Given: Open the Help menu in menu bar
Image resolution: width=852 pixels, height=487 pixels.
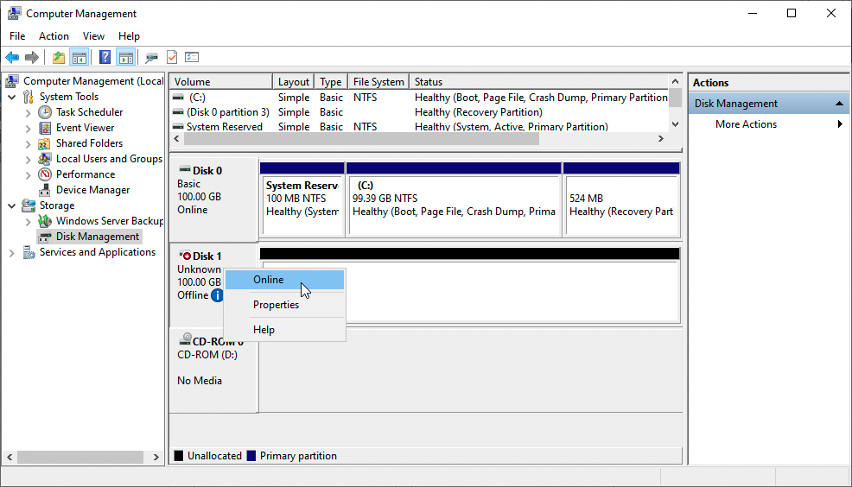Looking at the screenshot, I should pyautogui.click(x=129, y=35).
